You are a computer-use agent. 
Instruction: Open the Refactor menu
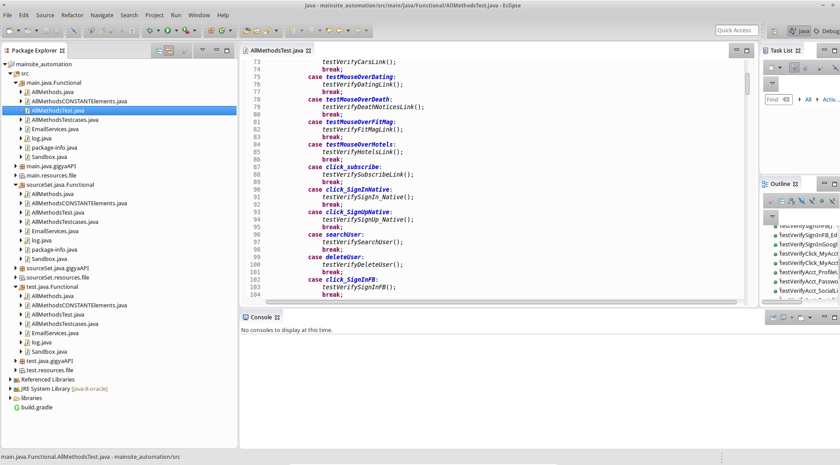coord(72,15)
